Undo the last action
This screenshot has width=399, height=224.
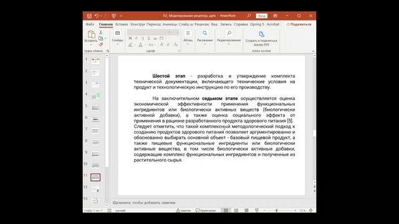tap(97, 16)
